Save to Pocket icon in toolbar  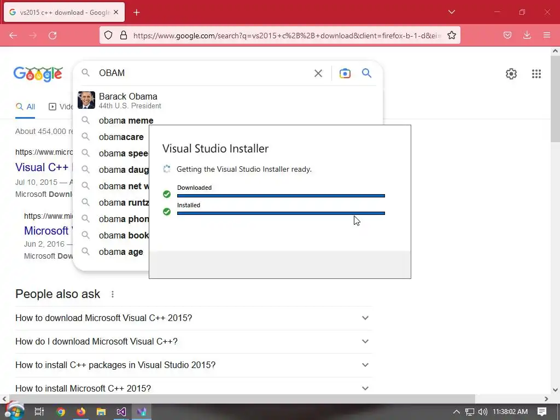click(x=507, y=36)
